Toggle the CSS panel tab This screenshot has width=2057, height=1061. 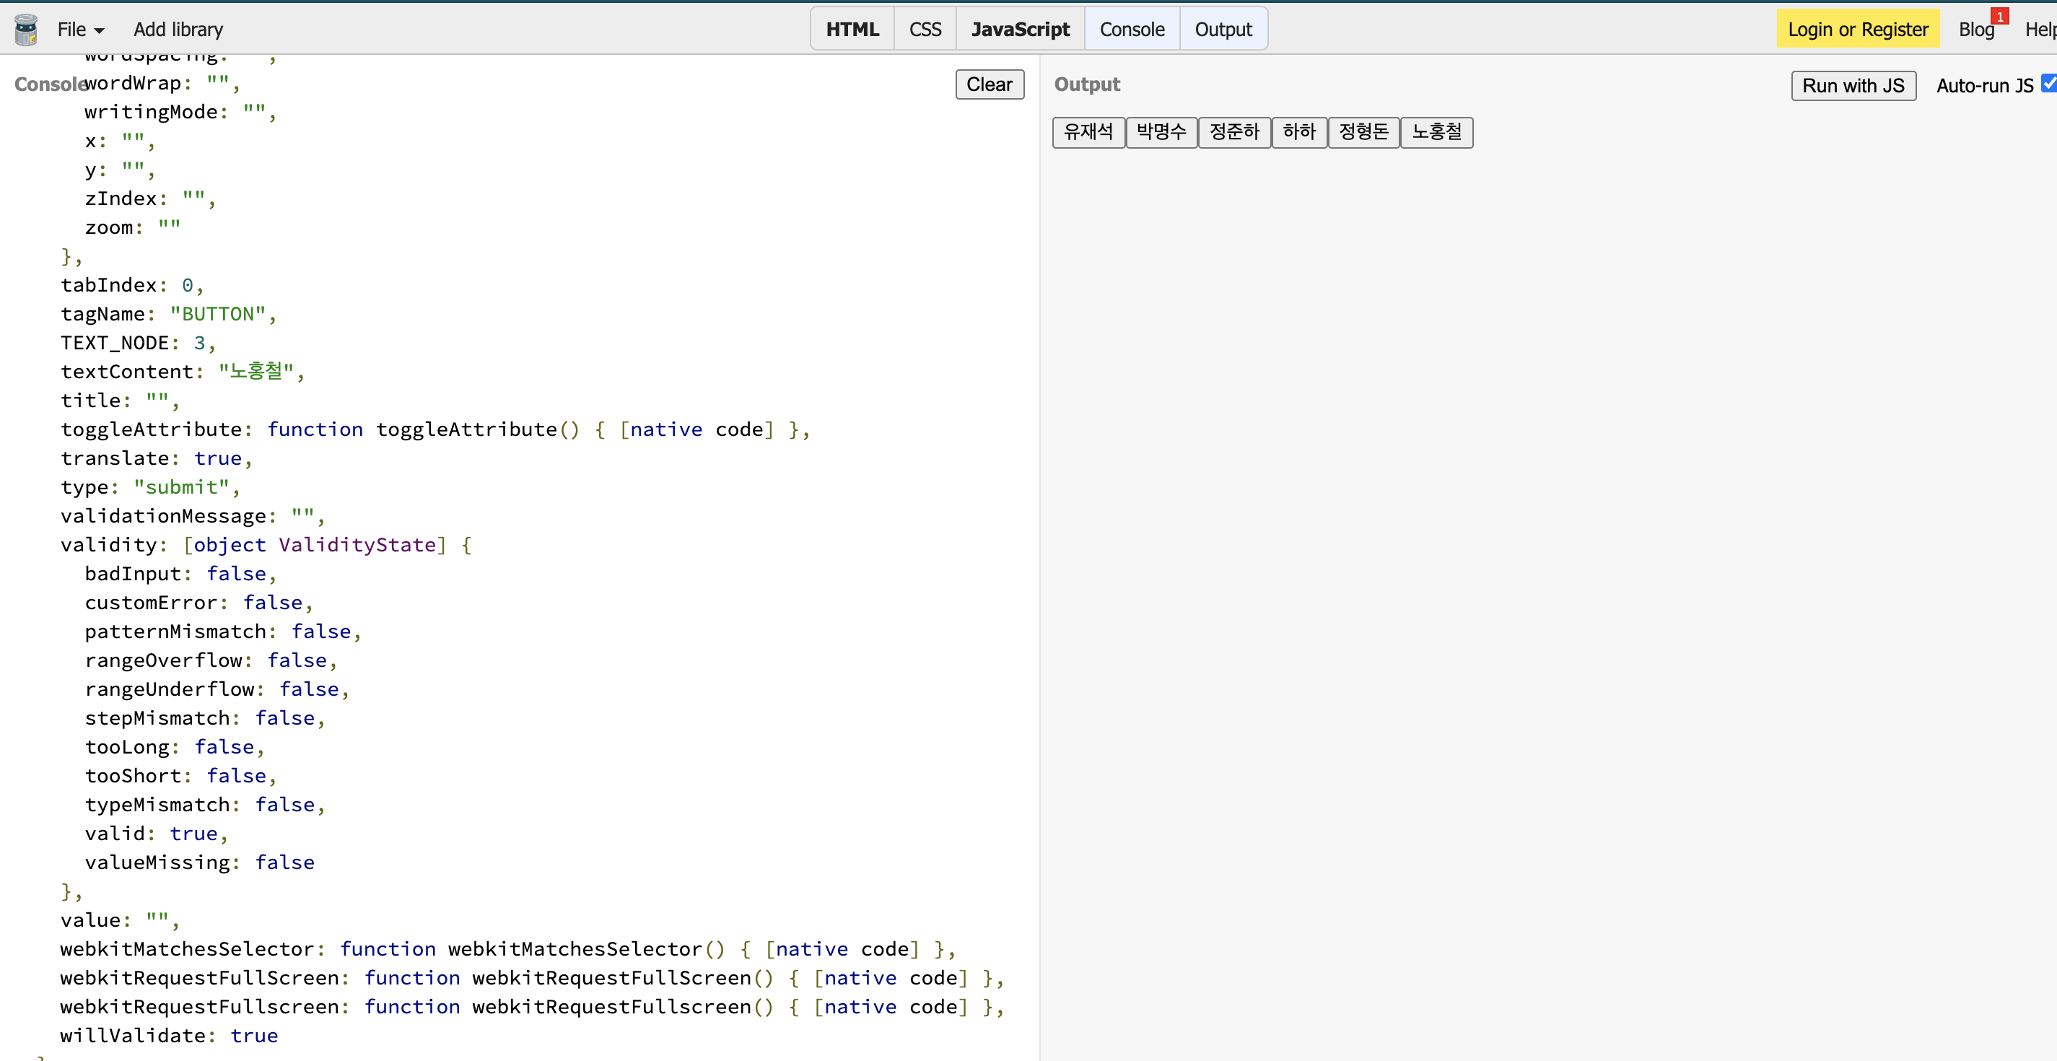925,30
